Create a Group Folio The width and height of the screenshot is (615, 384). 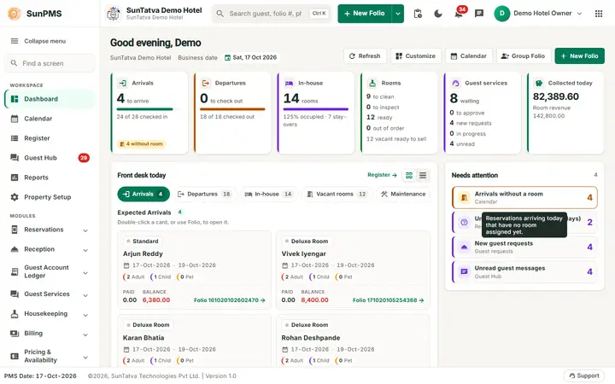pyautogui.click(x=524, y=56)
